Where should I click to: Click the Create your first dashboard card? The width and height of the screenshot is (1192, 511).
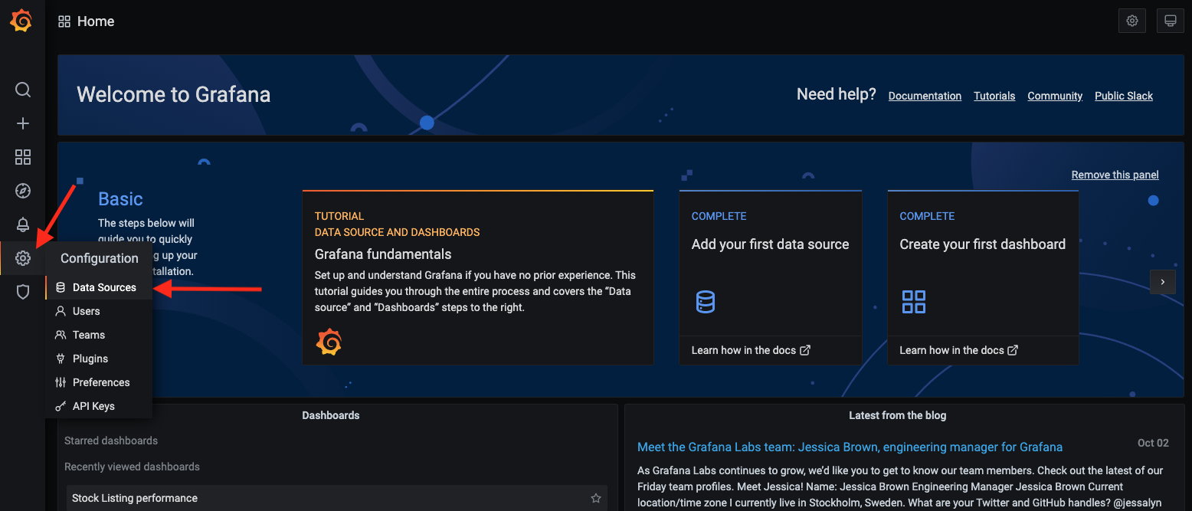[x=983, y=277]
